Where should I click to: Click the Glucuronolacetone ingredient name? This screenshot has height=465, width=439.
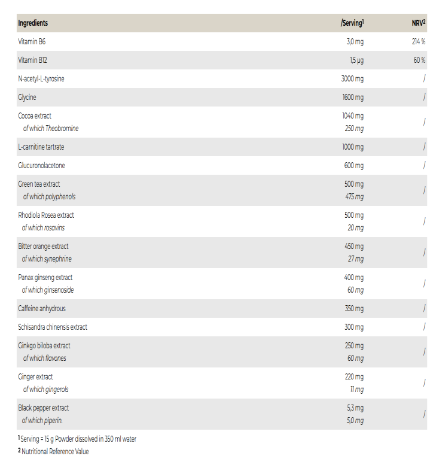point(42,166)
